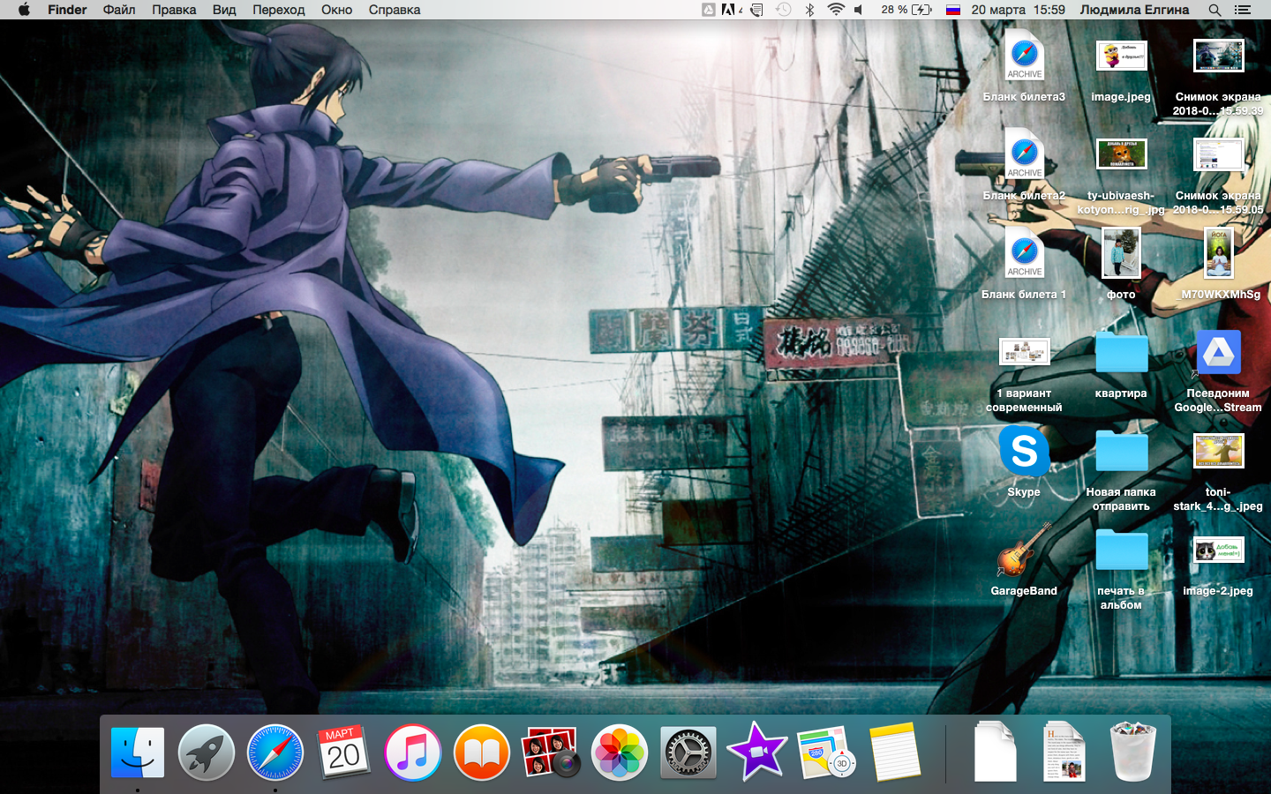
Task: Open Time Machine menu bar icon
Action: tap(783, 10)
